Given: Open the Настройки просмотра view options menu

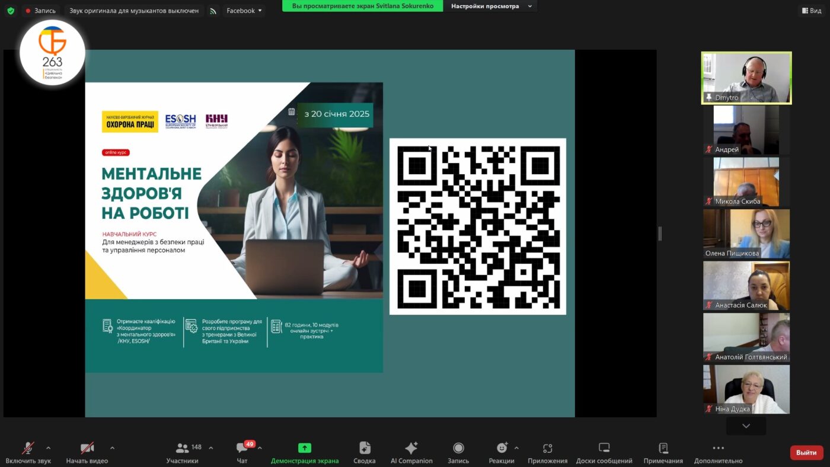Looking at the screenshot, I should click(x=491, y=6).
